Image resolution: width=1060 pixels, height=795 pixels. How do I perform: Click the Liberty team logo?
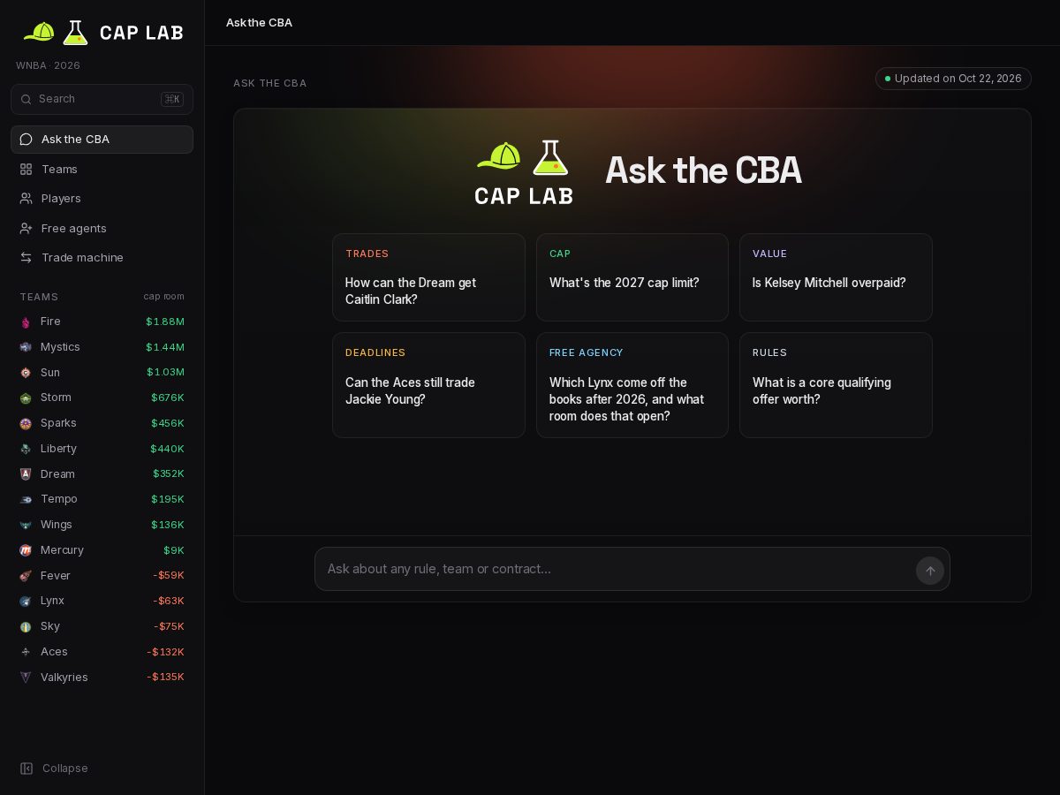(x=26, y=449)
